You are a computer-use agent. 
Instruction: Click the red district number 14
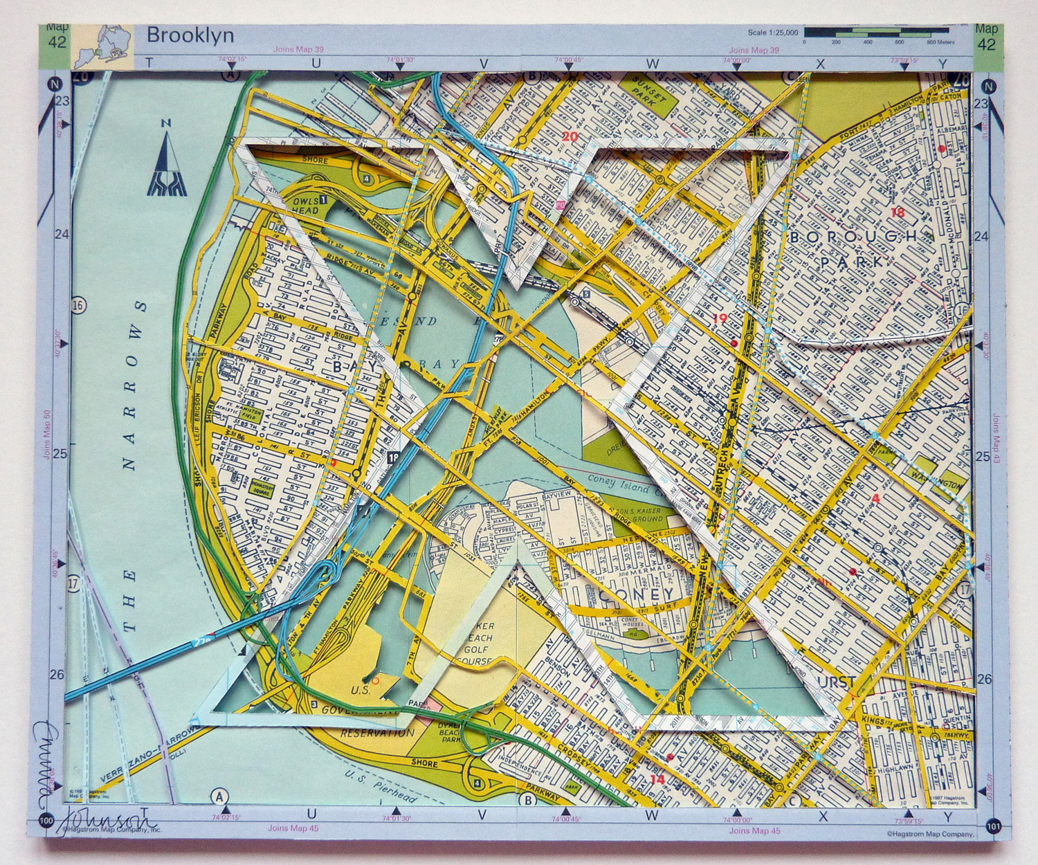tap(657, 779)
